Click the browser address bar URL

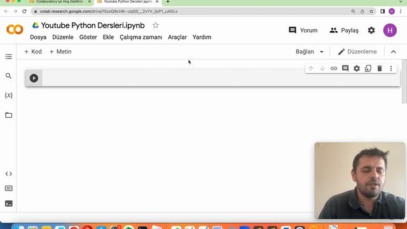(109, 11)
